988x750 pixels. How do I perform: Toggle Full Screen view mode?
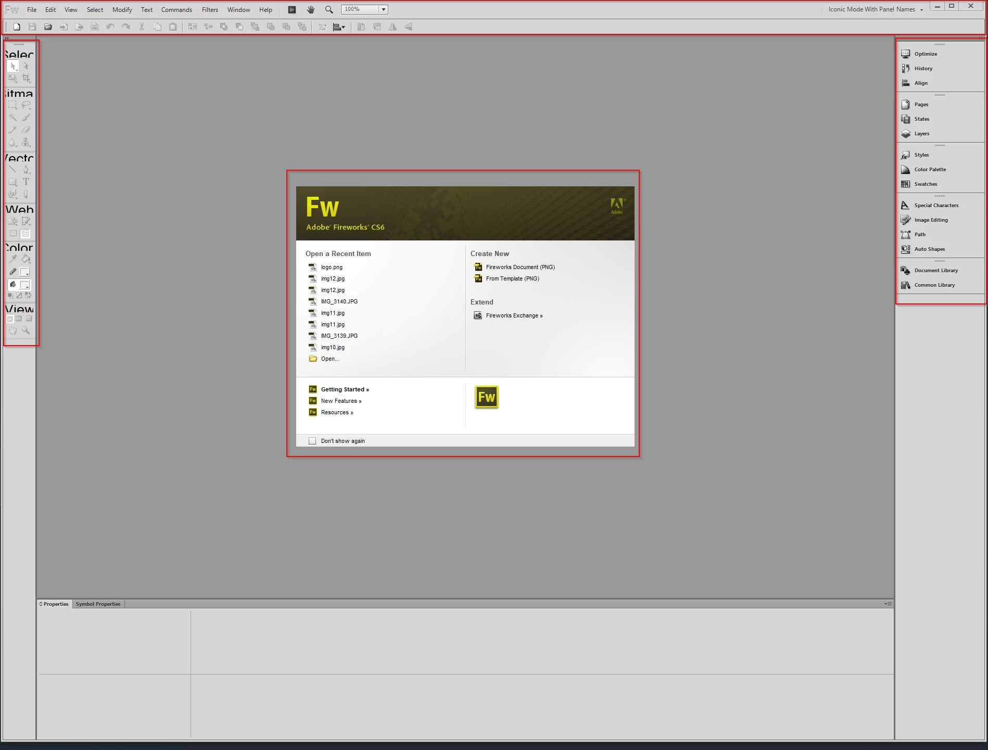[29, 319]
